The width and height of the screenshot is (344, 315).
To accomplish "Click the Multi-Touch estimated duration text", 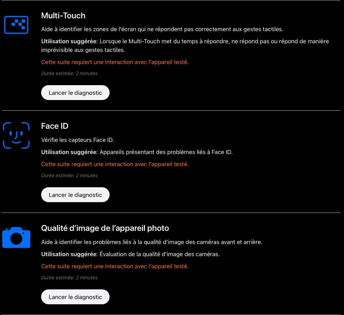I will 69,73.
